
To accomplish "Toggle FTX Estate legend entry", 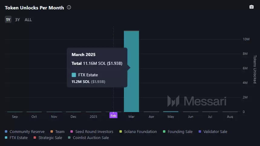I will pos(16,138).
